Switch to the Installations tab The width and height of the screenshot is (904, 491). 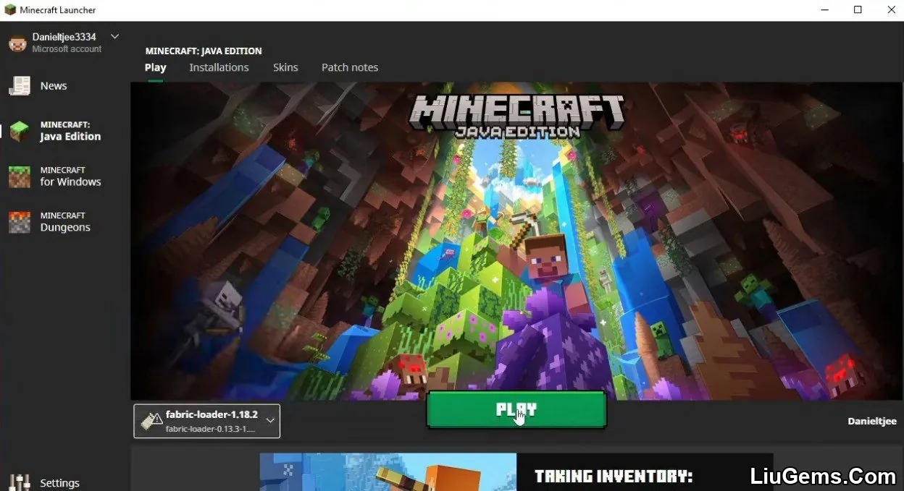[x=219, y=67]
